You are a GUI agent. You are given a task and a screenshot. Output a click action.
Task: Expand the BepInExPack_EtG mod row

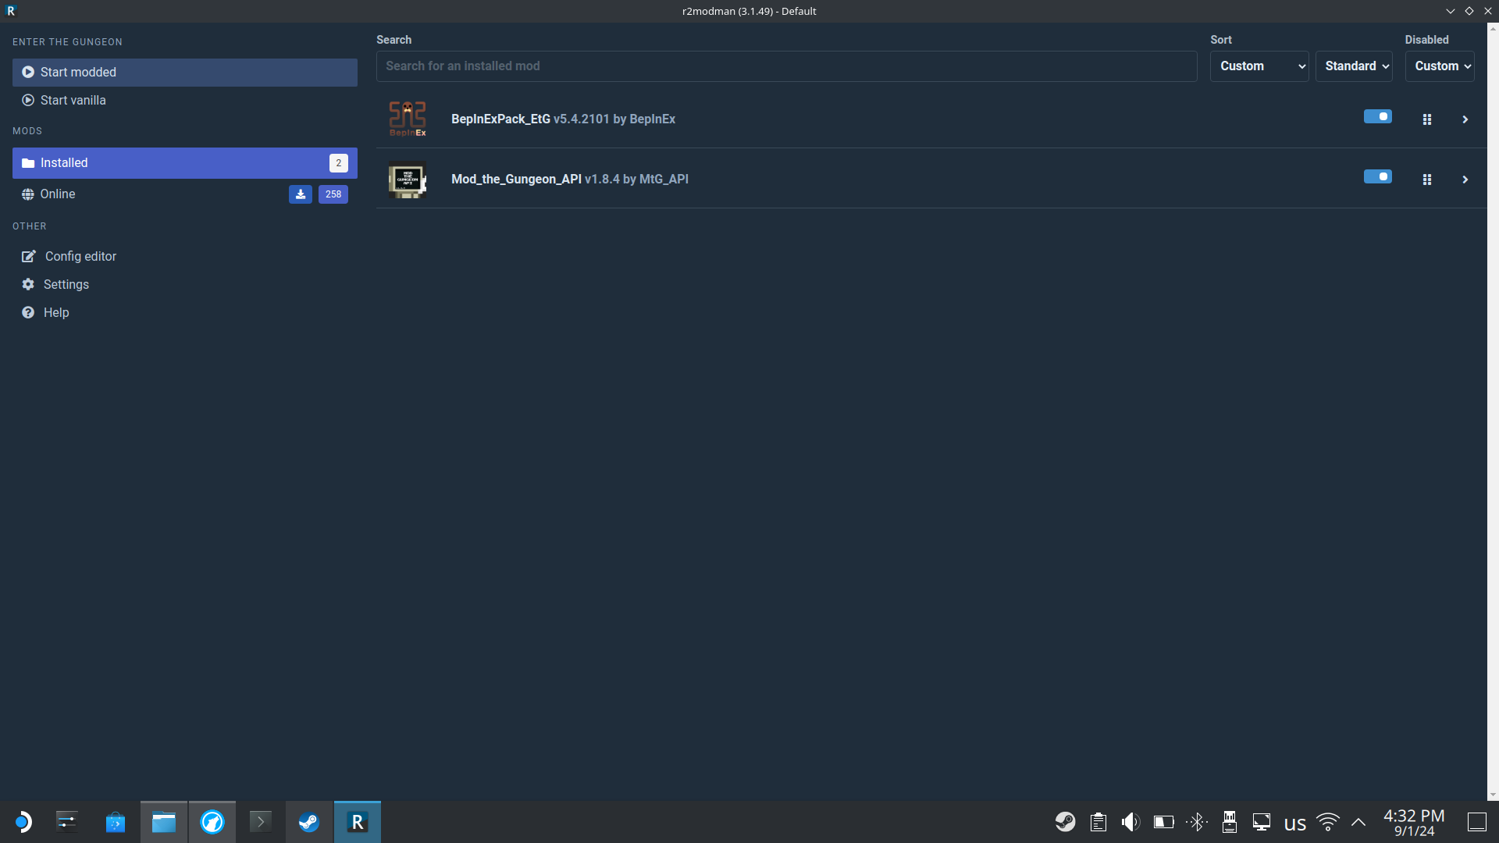[x=1465, y=119]
